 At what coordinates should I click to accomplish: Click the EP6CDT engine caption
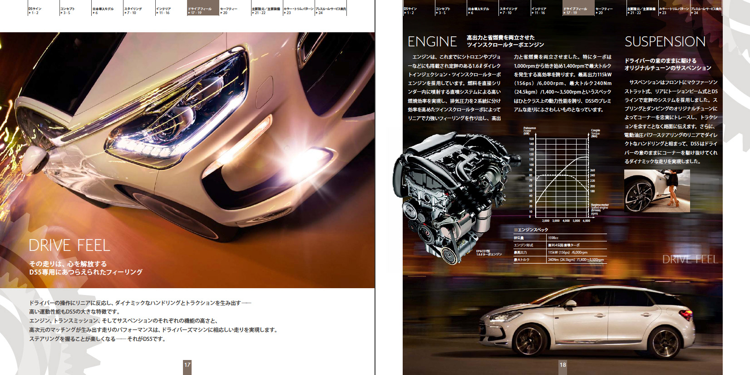[489, 252]
